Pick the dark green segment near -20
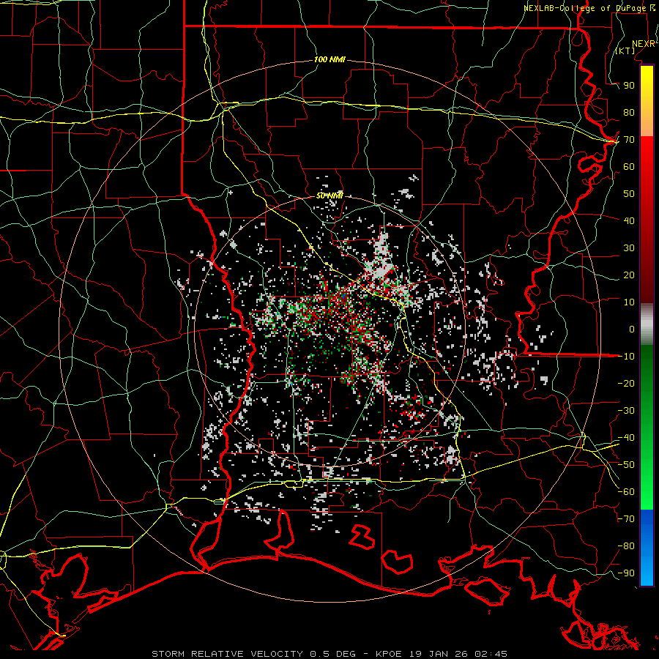The width and height of the screenshot is (659, 659). 647,382
